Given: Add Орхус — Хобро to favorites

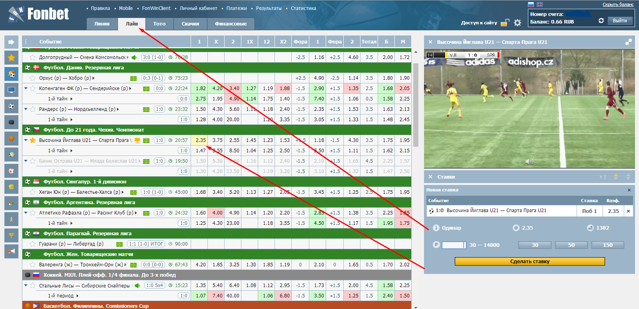Looking at the screenshot, I should 33,78.
